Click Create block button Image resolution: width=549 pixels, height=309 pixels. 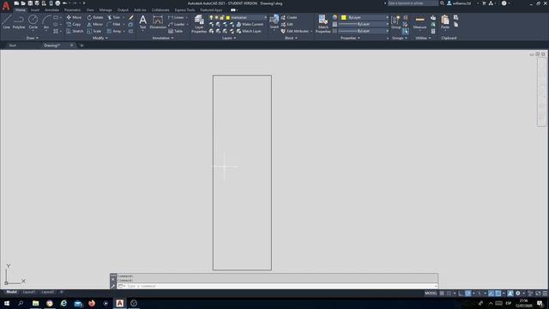289,17
